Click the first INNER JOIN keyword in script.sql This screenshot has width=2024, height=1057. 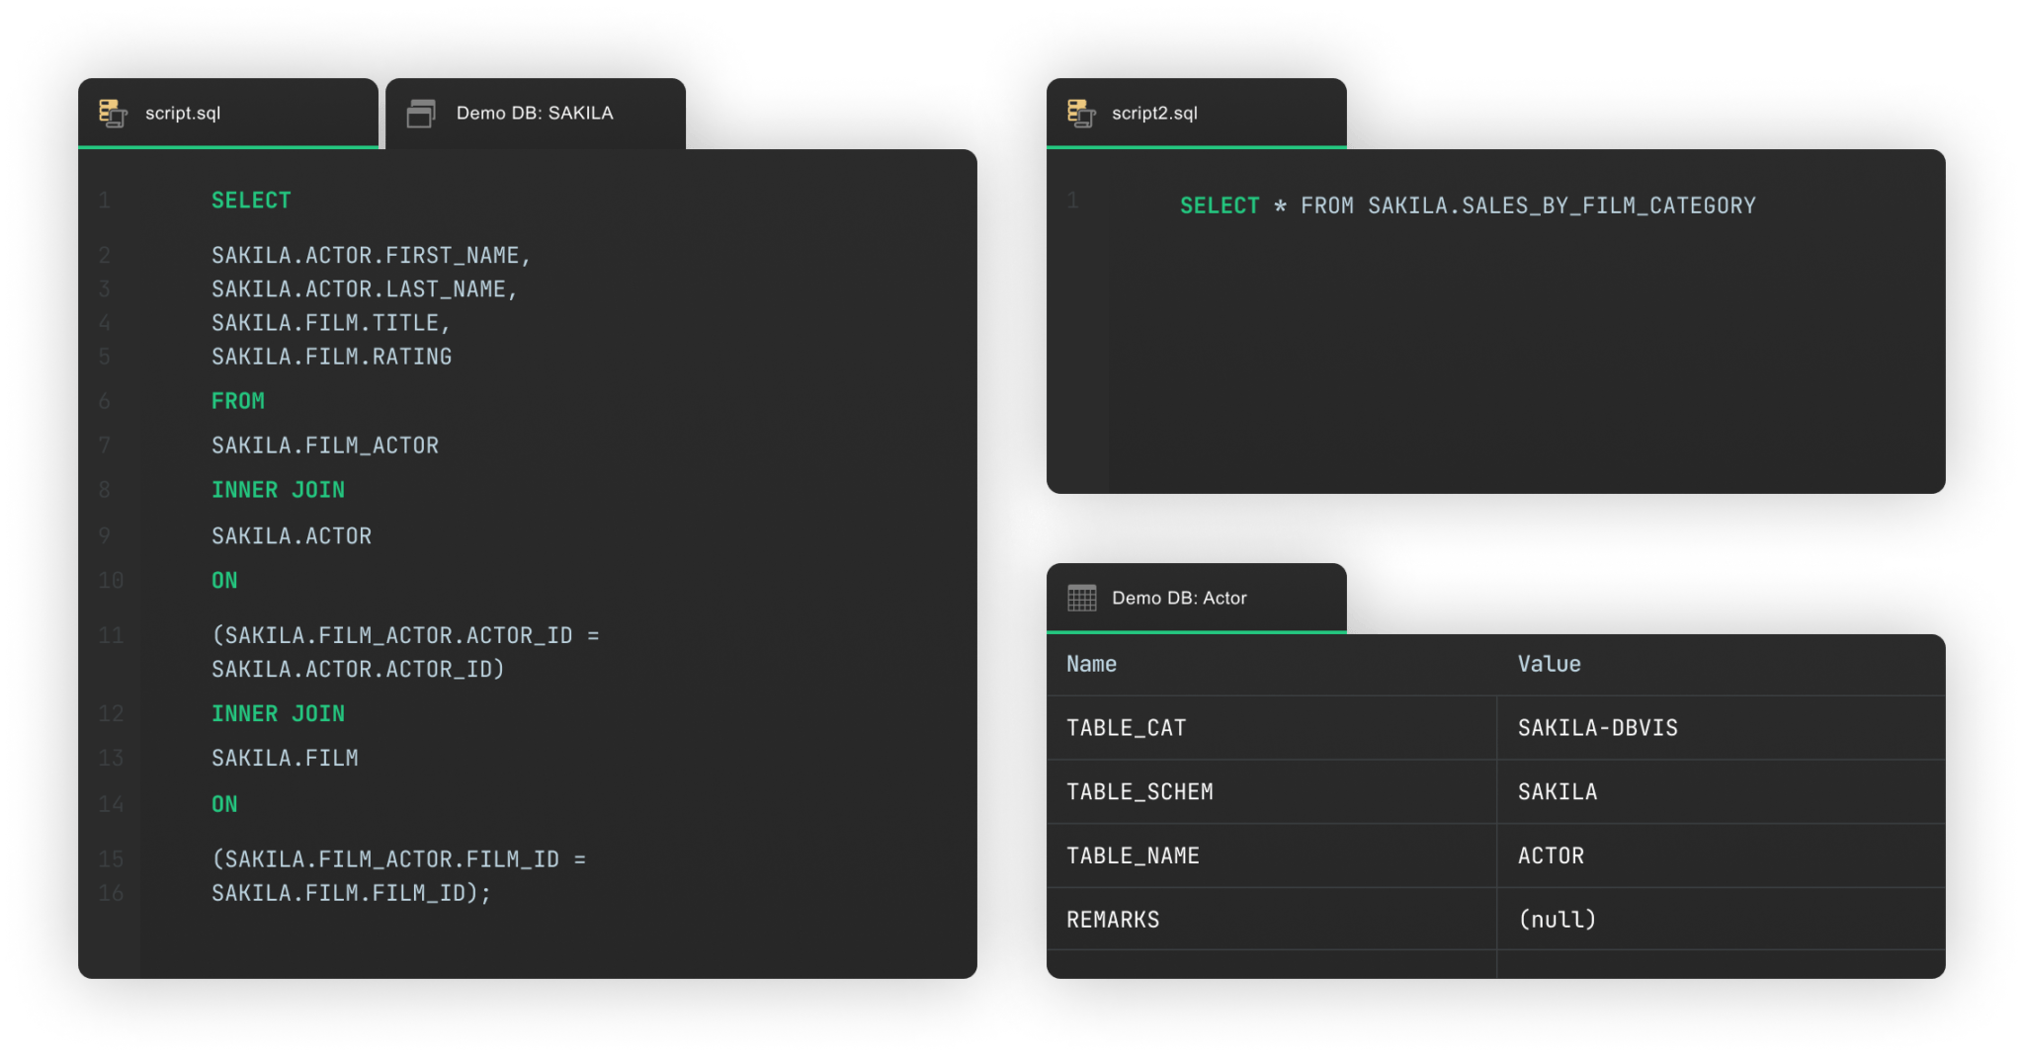pos(279,489)
